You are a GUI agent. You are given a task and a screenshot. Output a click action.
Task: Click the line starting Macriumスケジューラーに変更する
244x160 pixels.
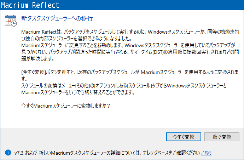point(128,45)
